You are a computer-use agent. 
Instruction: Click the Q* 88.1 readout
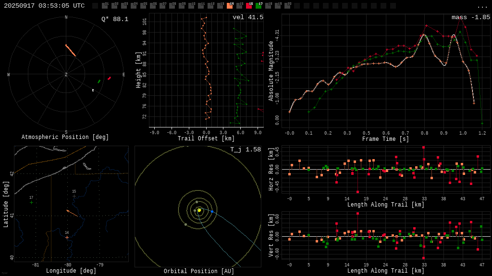click(x=114, y=20)
